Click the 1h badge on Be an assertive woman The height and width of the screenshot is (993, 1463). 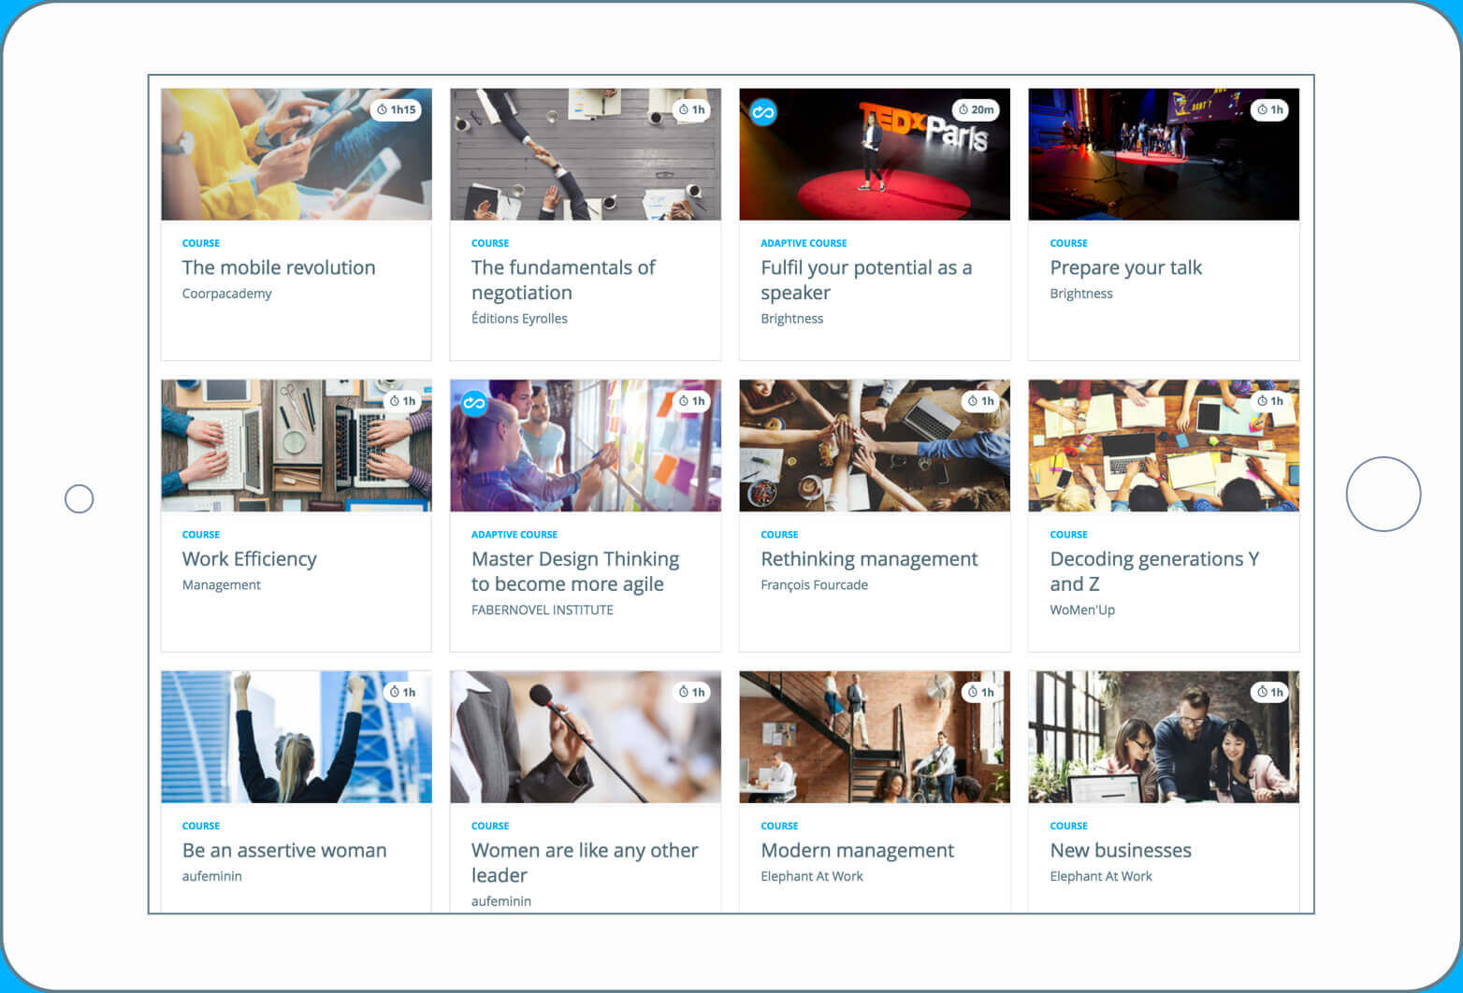[403, 692]
